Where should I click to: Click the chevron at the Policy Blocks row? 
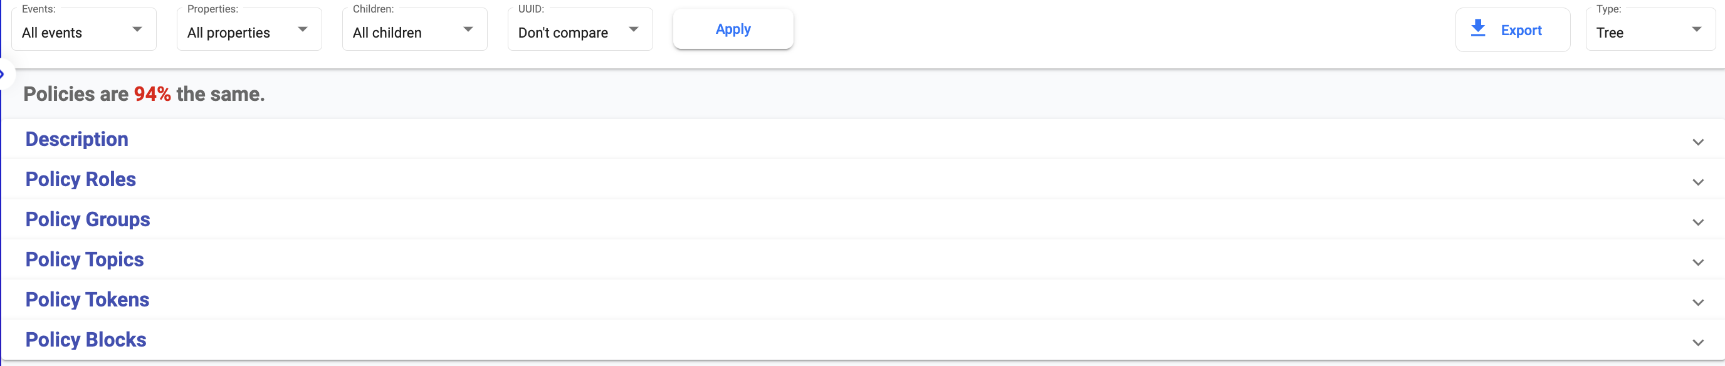[1697, 343]
